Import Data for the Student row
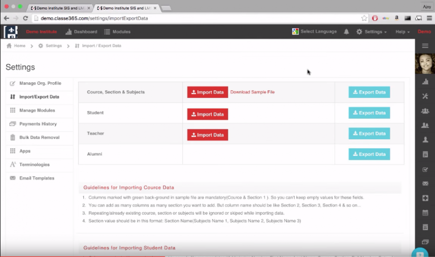The width and height of the screenshot is (435, 257). (x=208, y=114)
